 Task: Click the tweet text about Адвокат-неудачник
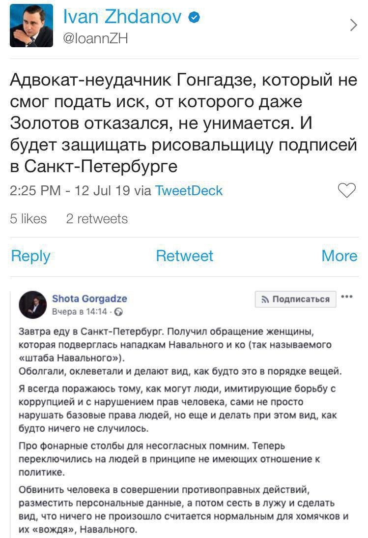(183, 123)
